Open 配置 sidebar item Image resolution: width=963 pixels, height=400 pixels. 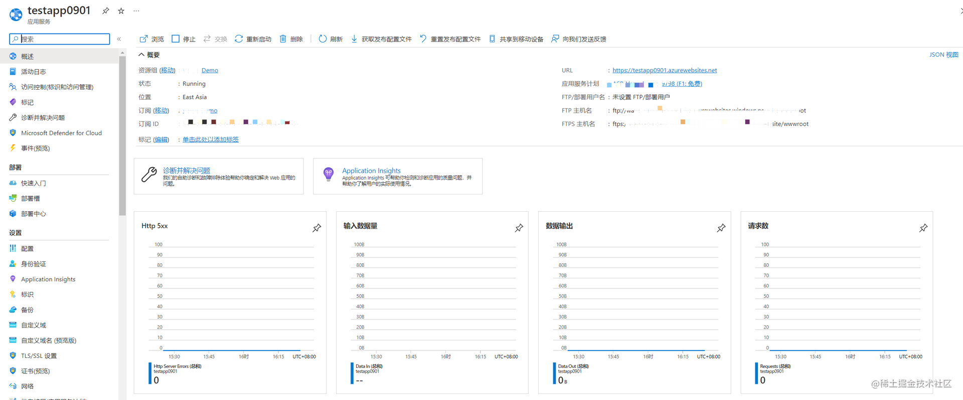pyautogui.click(x=59, y=249)
